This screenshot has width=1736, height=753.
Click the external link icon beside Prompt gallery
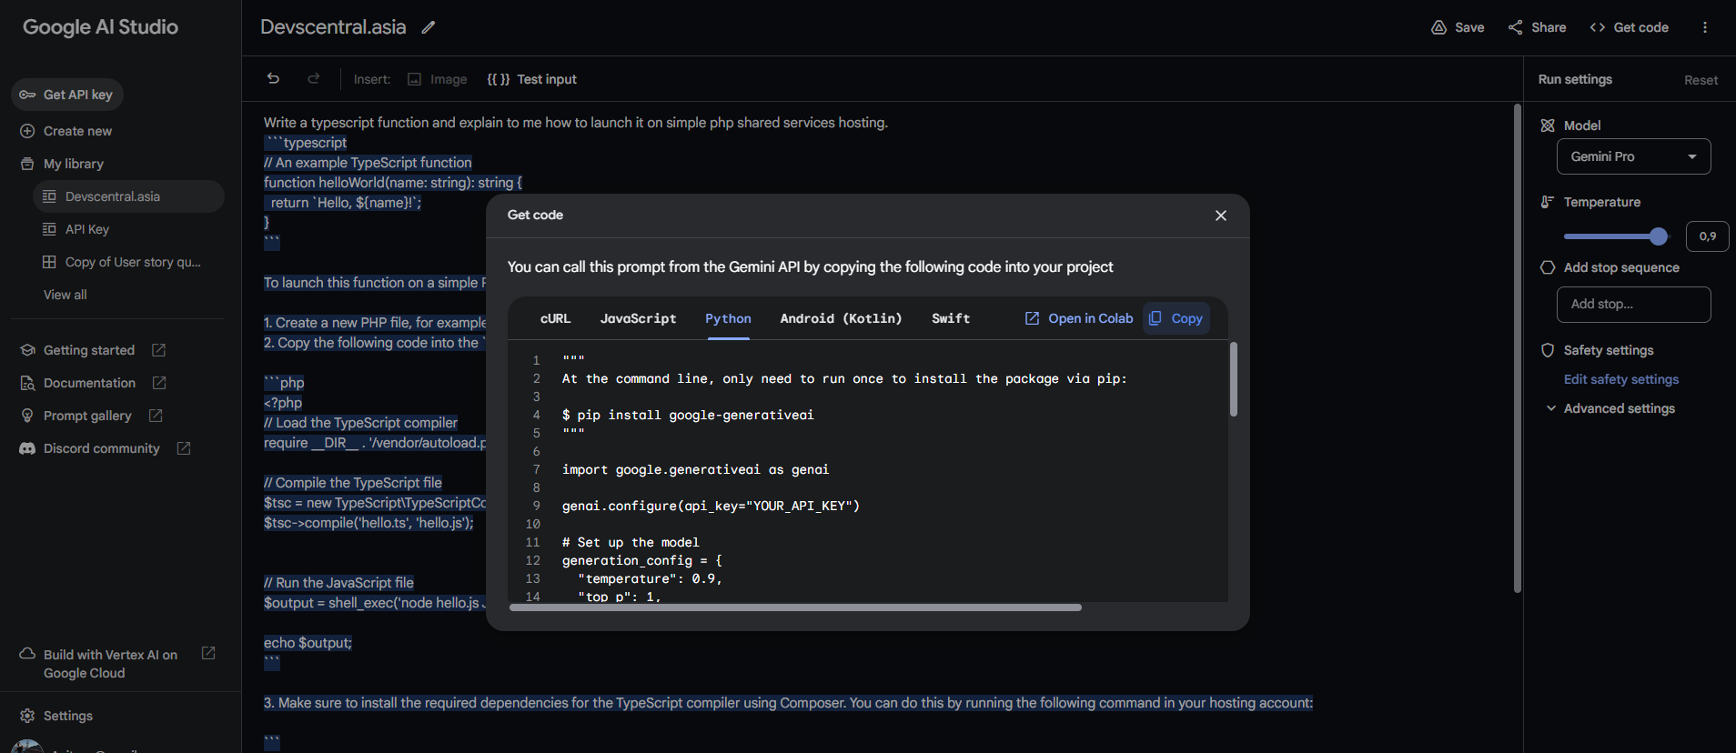pos(156,416)
